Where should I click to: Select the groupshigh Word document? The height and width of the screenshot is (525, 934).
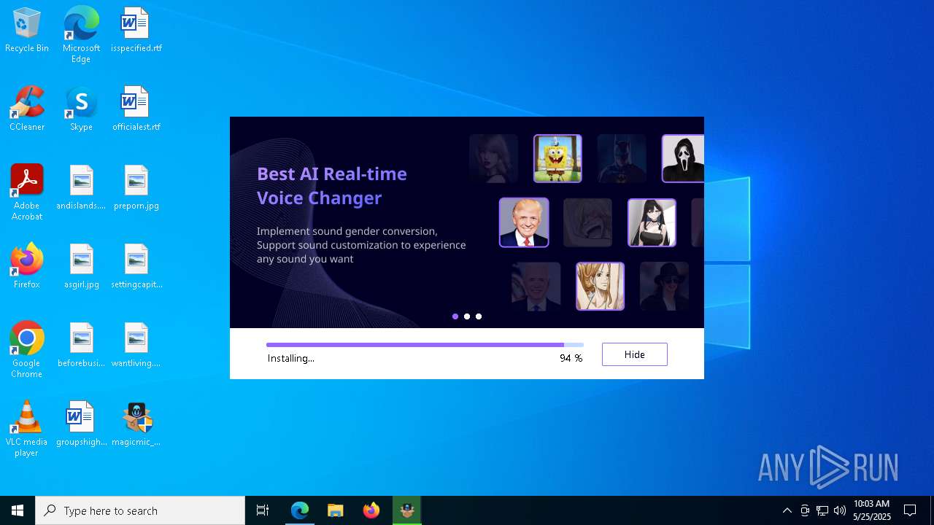pyautogui.click(x=81, y=424)
